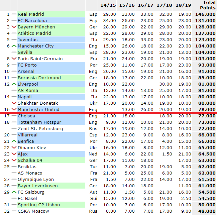Click the Ned country code for Ajax
The image size is (217, 215).
[x=93, y=154]
